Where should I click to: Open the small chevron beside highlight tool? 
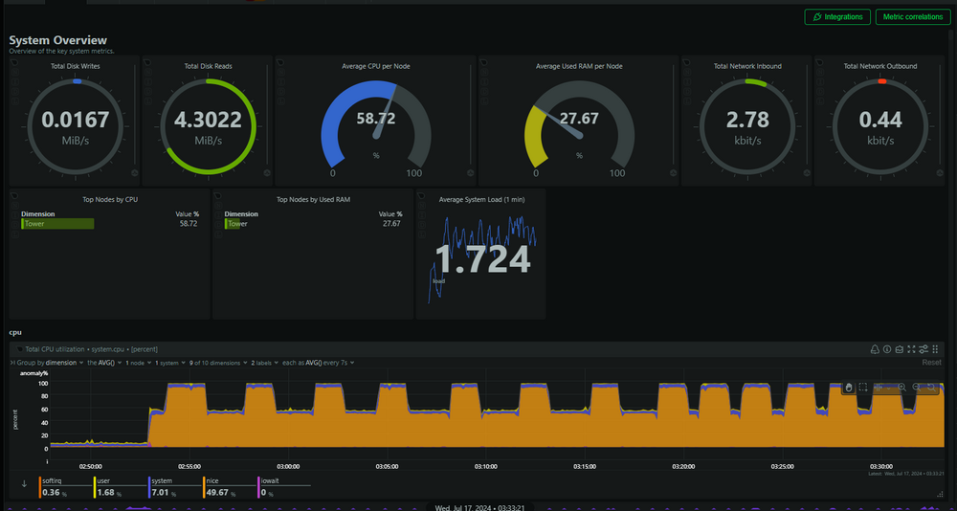(889, 388)
